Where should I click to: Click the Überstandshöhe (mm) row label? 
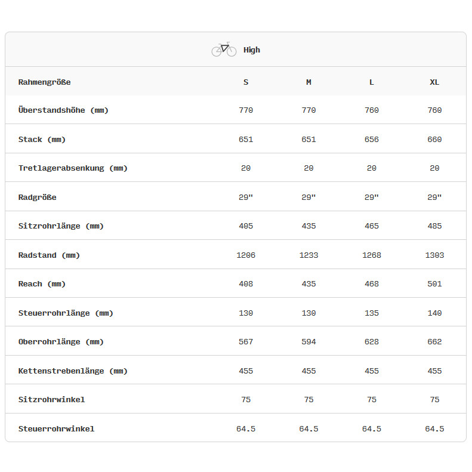click(63, 110)
